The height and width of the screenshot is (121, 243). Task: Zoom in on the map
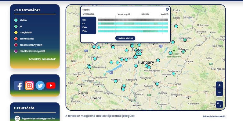219,85
